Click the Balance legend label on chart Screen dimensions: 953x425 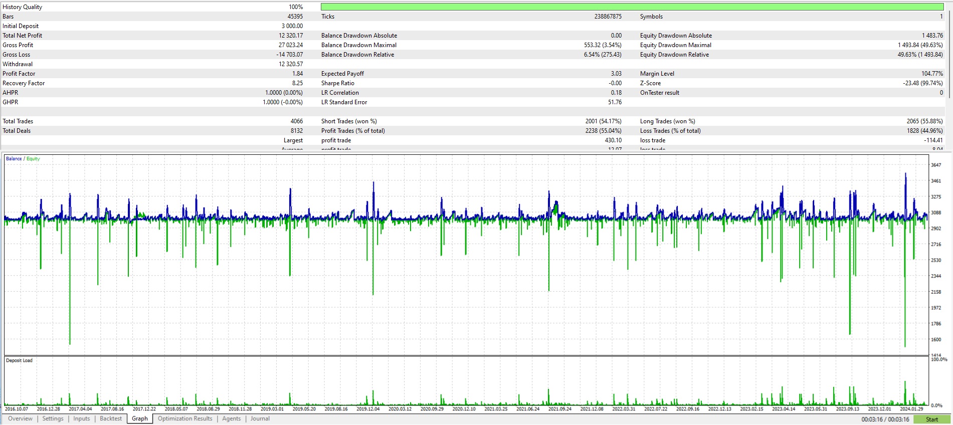tap(14, 159)
